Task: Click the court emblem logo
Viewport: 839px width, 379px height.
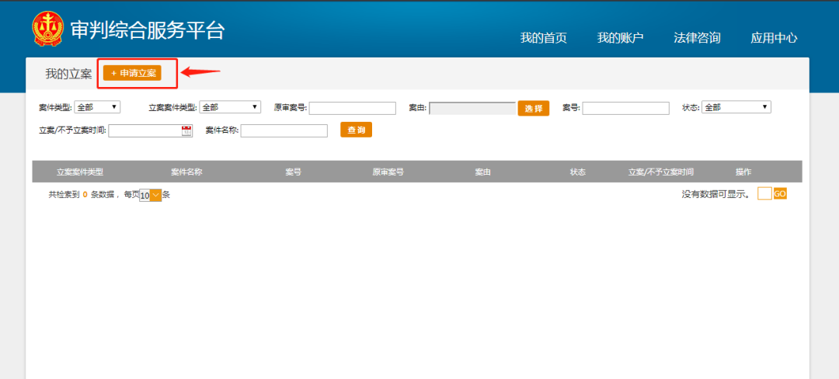Action: click(x=47, y=29)
